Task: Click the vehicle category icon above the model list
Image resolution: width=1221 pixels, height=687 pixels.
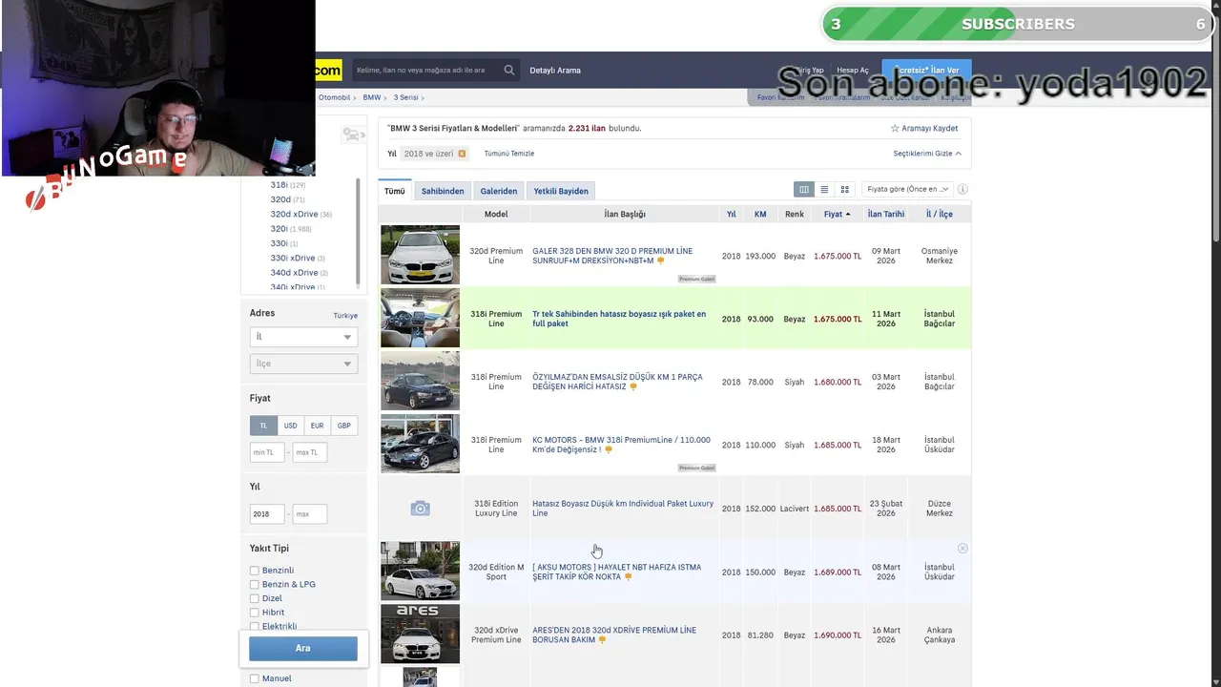Action: [353, 135]
